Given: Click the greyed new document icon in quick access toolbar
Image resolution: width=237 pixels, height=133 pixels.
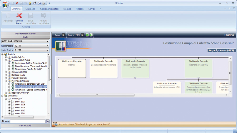Looking at the screenshot, I should click(x=13, y=3).
